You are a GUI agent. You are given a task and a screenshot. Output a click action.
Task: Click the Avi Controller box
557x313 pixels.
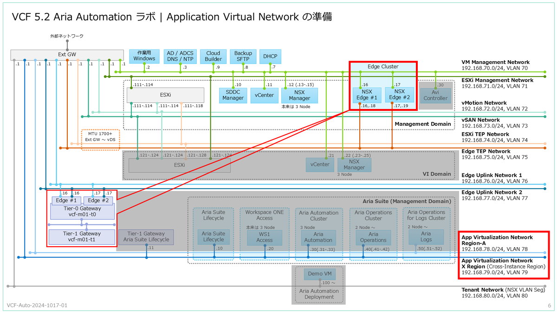click(x=436, y=95)
